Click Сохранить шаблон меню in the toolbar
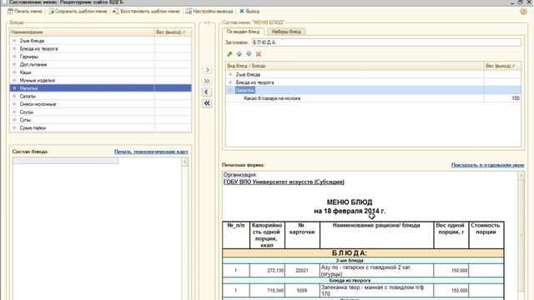Viewport: 534px width, 300px height. [x=78, y=11]
